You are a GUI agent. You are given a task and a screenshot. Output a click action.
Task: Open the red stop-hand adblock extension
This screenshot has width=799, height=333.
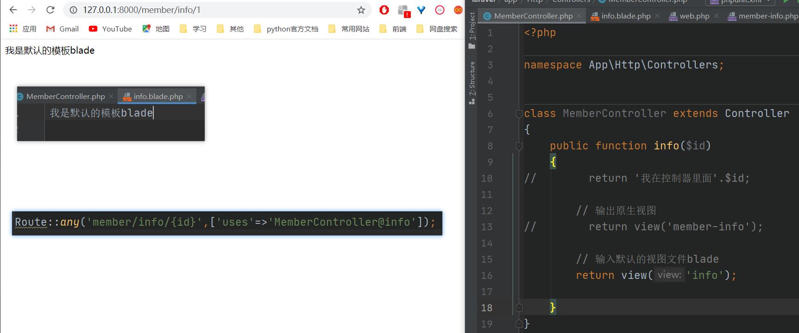click(x=384, y=10)
